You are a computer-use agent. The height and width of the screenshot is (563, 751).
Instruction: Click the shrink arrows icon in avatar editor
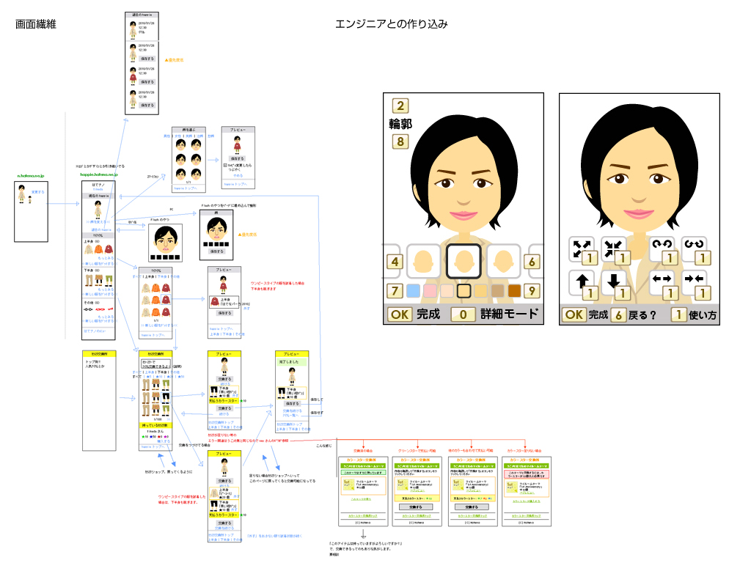[613, 248]
